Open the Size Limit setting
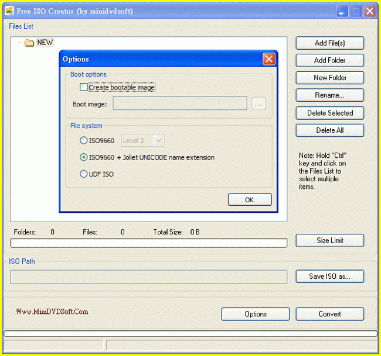Screen dimensions: 381x356 pos(329,241)
